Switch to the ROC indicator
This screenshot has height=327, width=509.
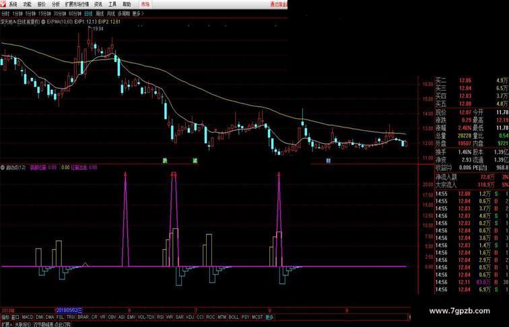pos(210,318)
